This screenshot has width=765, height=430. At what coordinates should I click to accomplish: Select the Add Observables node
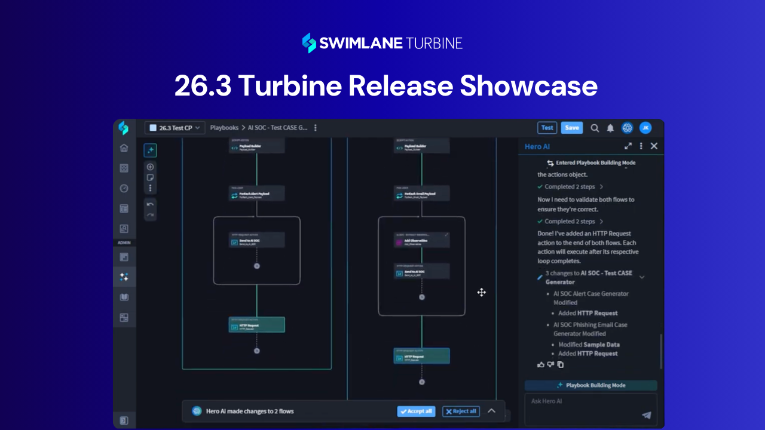[421, 239]
